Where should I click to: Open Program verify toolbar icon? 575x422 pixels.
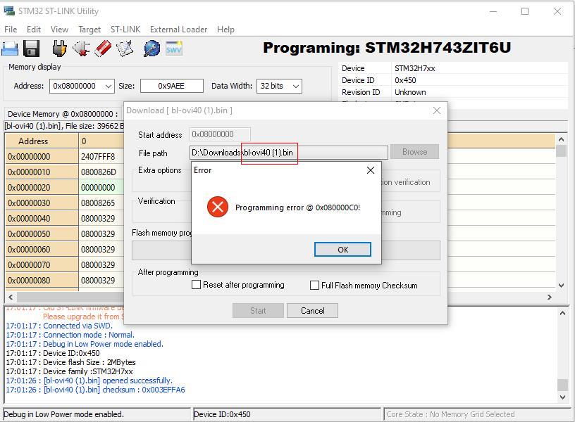(x=125, y=49)
